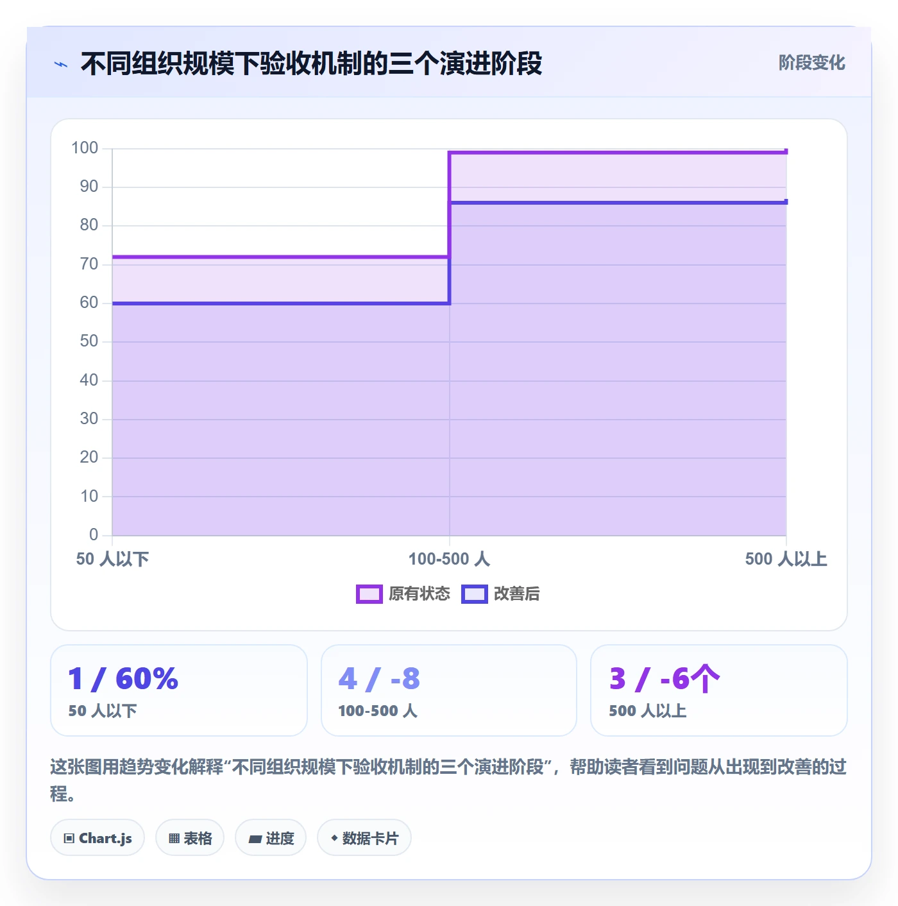The width and height of the screenshot is (898, 906).
Task: Click the y-axis value 50
Action: (89, 341)
